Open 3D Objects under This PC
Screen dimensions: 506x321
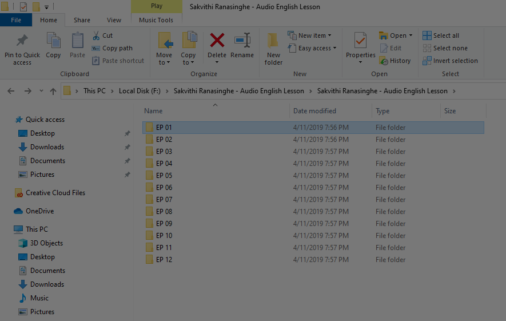tap(41, 243)
